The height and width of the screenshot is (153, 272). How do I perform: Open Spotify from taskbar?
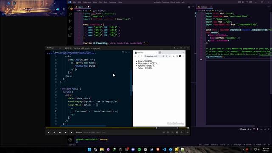[139, 150]
